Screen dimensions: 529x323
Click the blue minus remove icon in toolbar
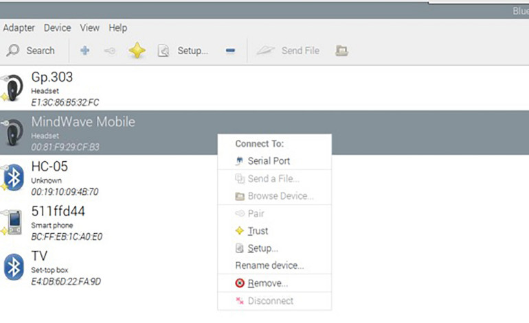[230, 51]
